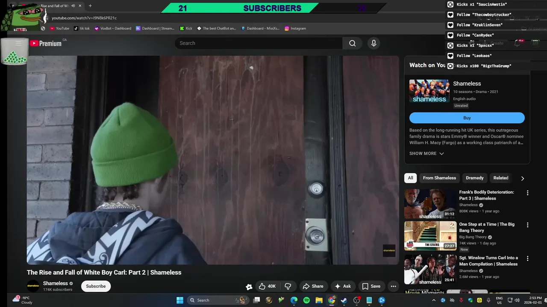This screenshot has height=307, width=547.
Task: Open One Step at a Time video title
Action: click(487, 227)
